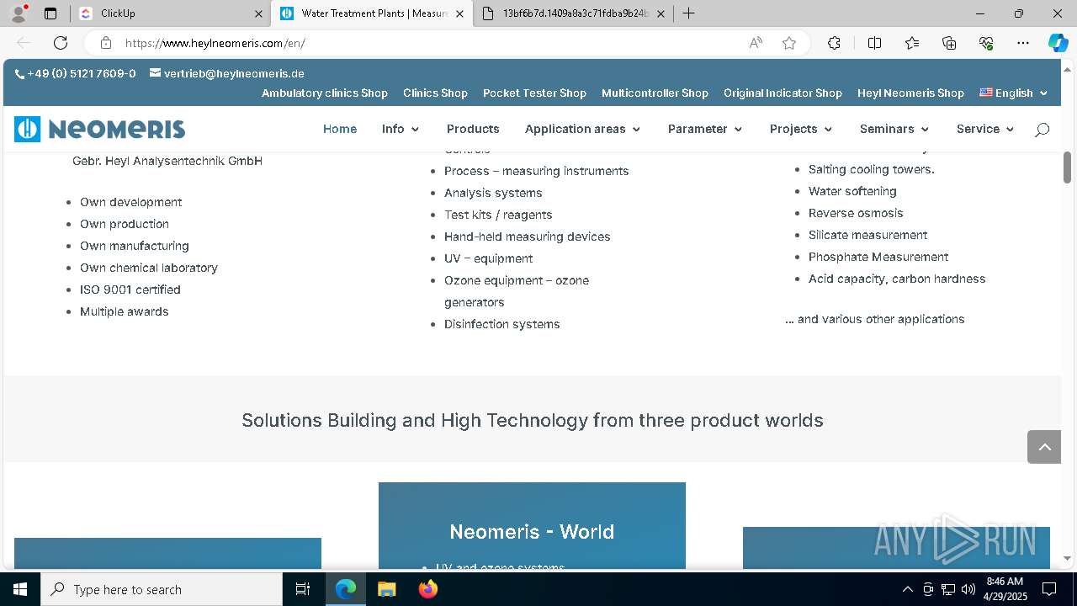Image resolution: width=1077 pixels, height=606 pixels.
Task: Open a new tab with the plus icon
Action: pyautogui.click(x=688, y=13)
